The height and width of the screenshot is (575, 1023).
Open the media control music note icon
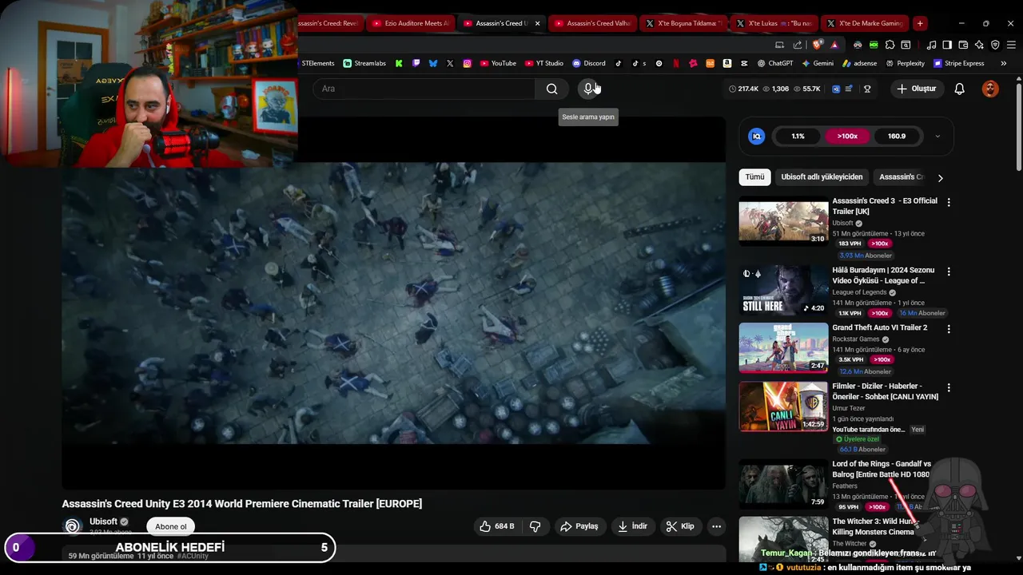[x=931, y=46]
